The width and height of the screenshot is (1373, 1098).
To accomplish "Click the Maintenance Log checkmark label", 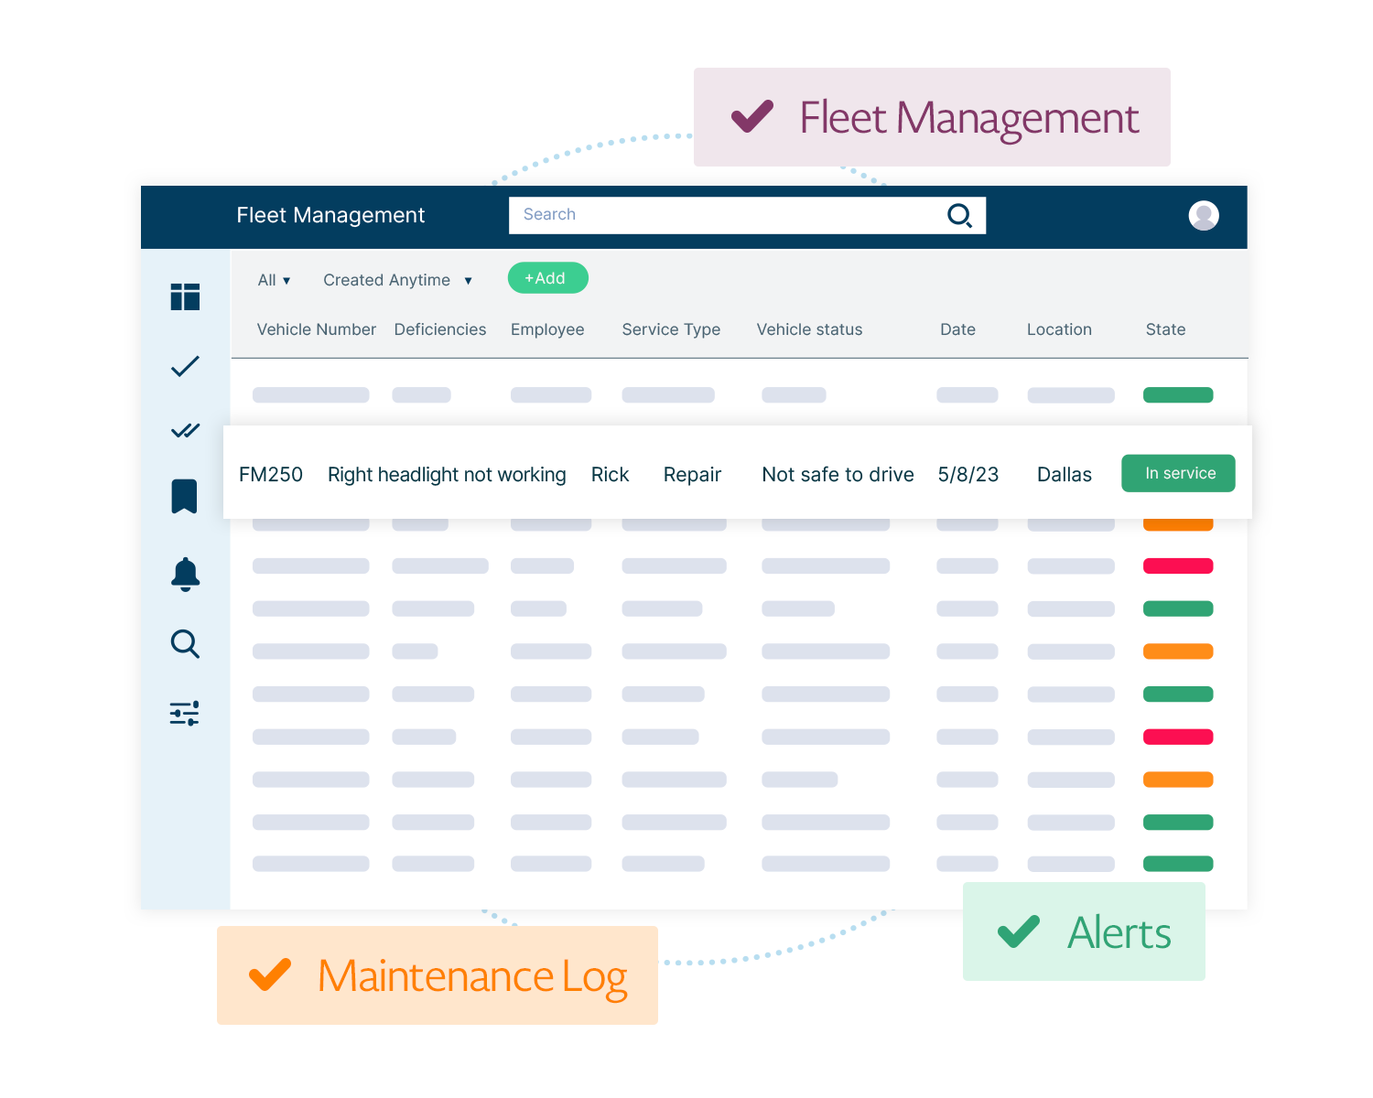I will 438,975.
